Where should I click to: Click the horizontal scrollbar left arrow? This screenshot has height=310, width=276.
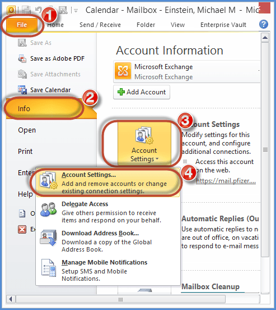pyautogui.click(x=11, y=299)
